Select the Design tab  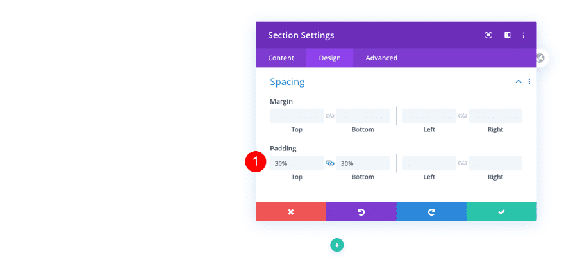[x=329, y=58]
